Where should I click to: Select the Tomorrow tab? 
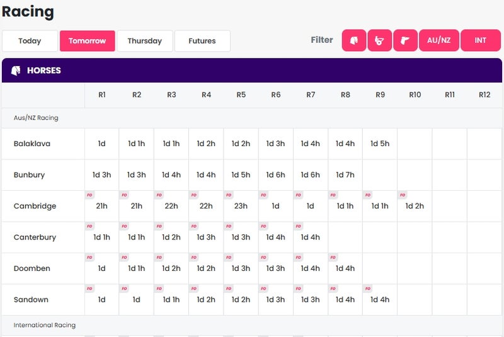pyautogui.click(x=87, y=41)
